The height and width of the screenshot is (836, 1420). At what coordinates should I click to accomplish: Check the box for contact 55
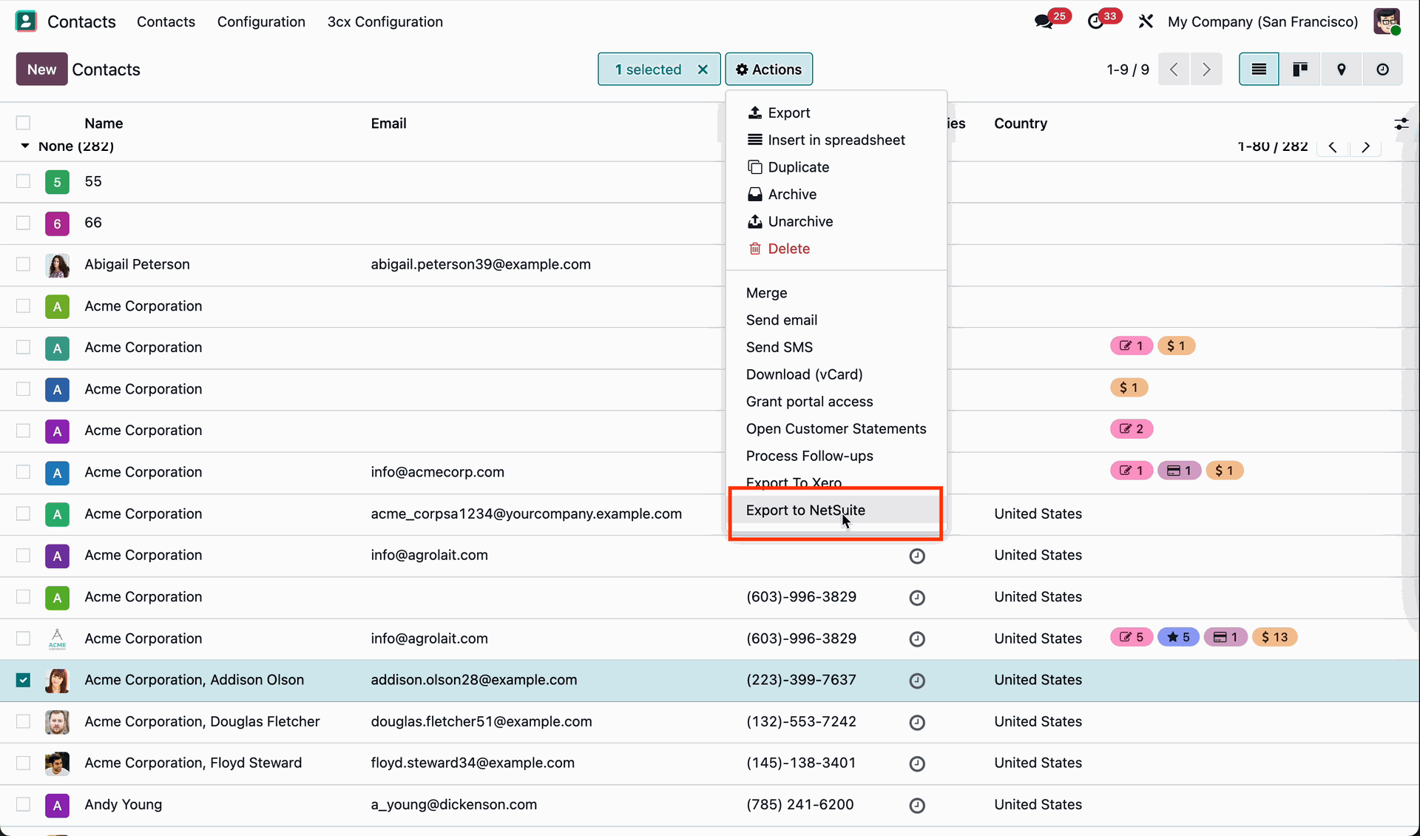coord(23,181)
